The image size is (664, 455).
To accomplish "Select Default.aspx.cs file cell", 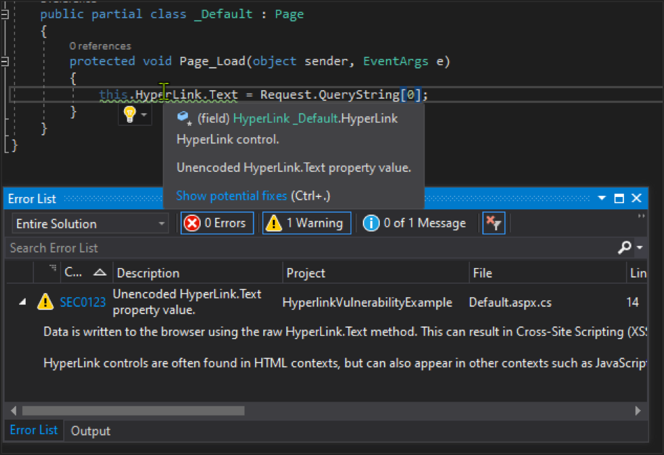I will click(510, 303).
